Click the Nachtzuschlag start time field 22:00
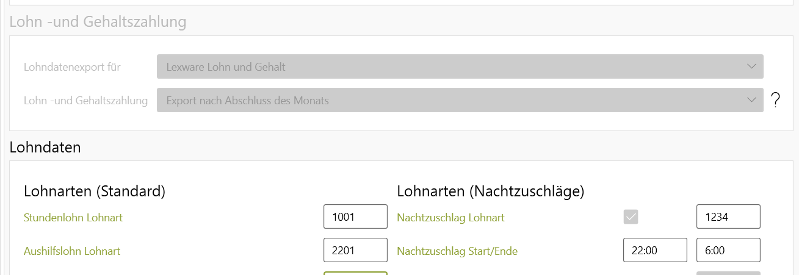The height and width of the screenshot is (275, 799). pyautogui.click(x=655, y=250)
